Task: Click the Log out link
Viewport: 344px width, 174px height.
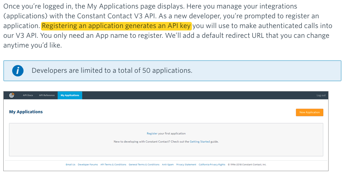Action: point(321,95)
